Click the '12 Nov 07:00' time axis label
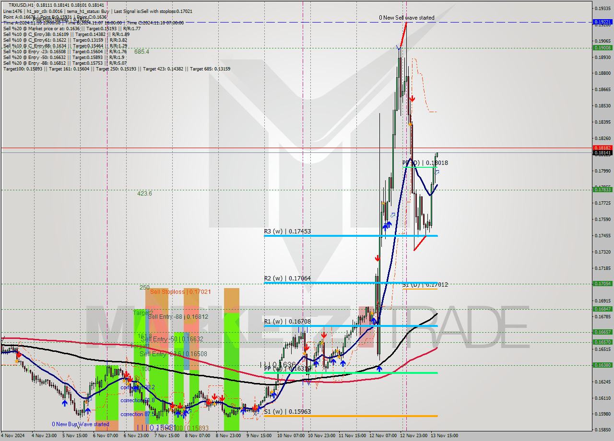 pyautogui.click(x=383, y=436)
